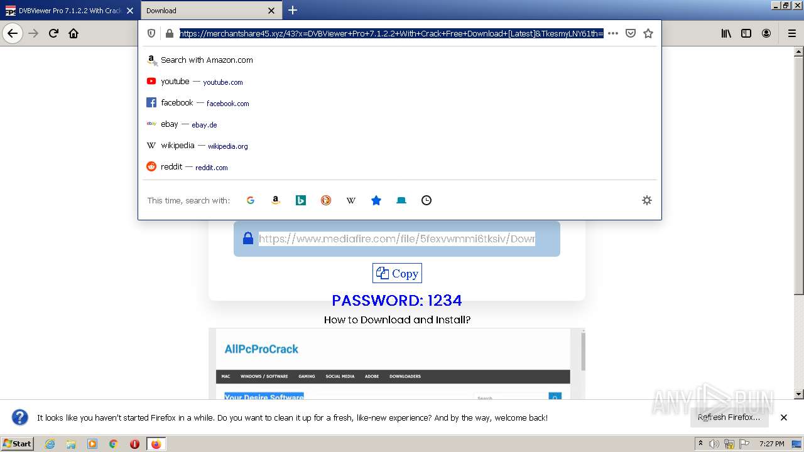The image size is (804, 452).
Task: Search this time with DuckDuckGo
Action: [326, 200]
